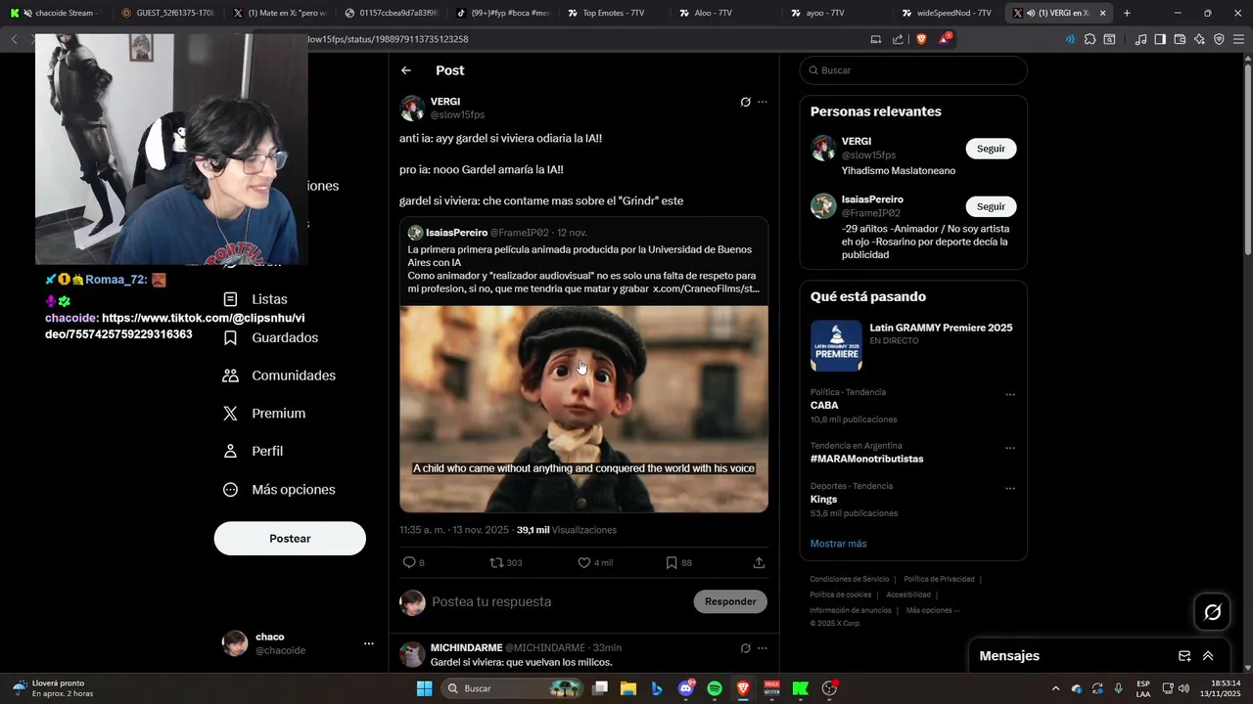The height and width of the screenshot is (704, 1253).
Task: Open VERGI's profile name on the post
Action: (x=445, y=102)
